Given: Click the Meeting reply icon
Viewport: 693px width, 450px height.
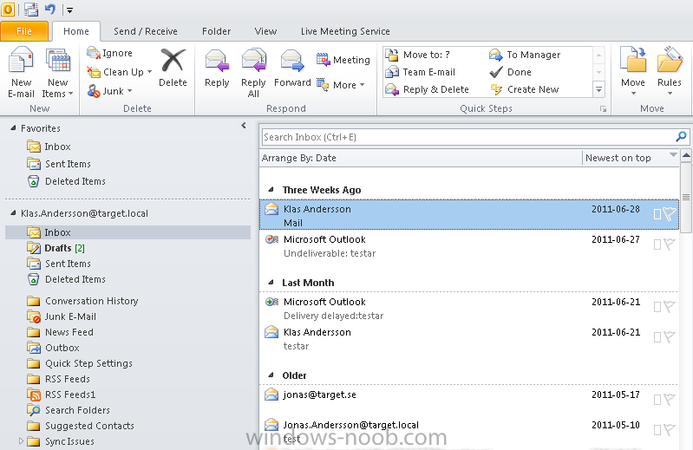Looking at the screenshot, I should coord(324,60).
